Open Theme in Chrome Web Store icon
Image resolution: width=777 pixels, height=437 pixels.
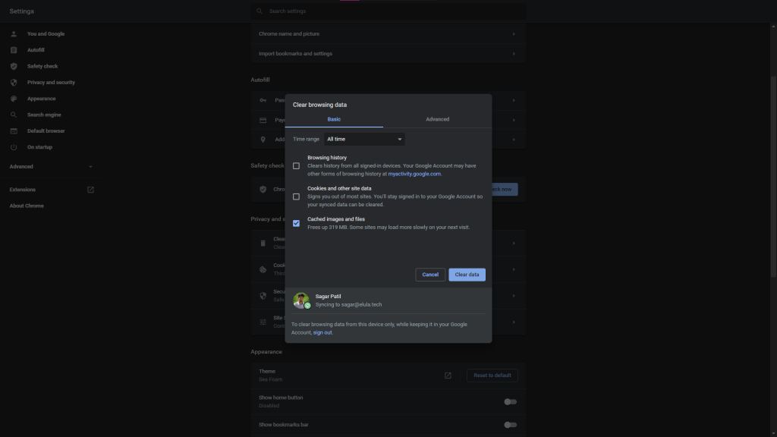tap(448, 376)
